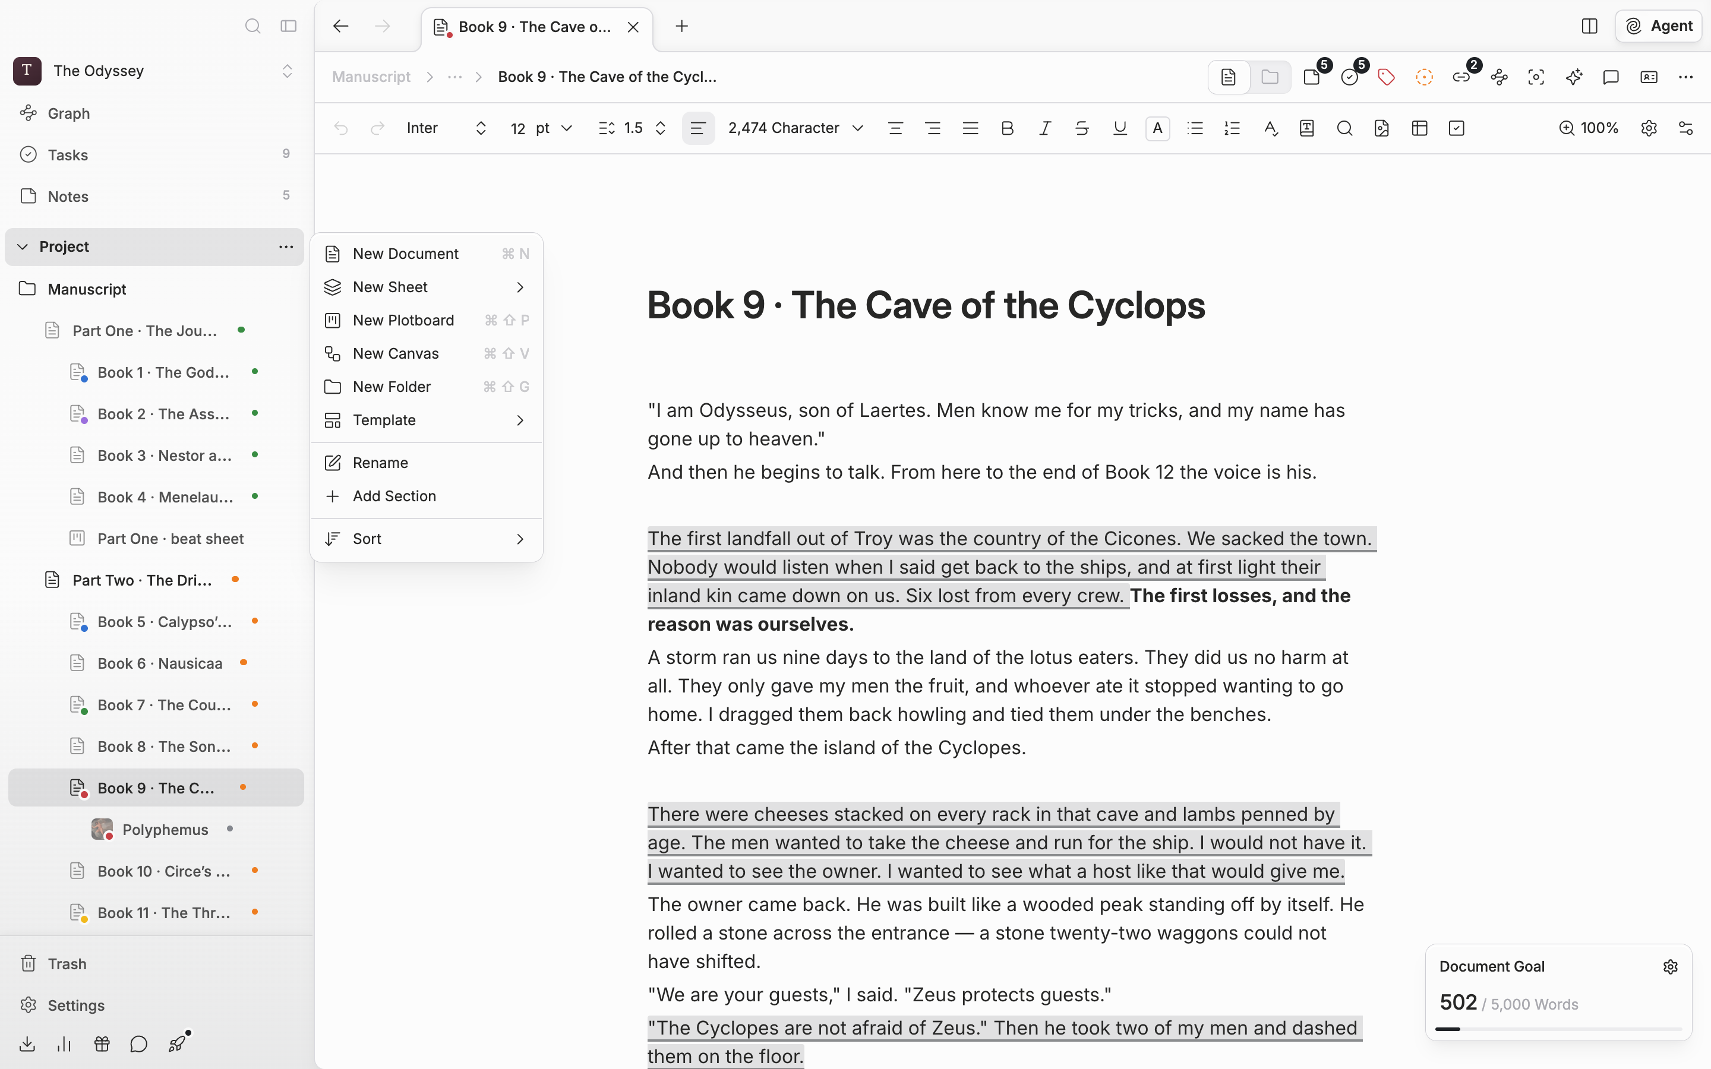Image resolution: width=1711 pixels, height=1069 pixels.
Task: Toggle bold formatting
Action: click(x=1008, y=128)
